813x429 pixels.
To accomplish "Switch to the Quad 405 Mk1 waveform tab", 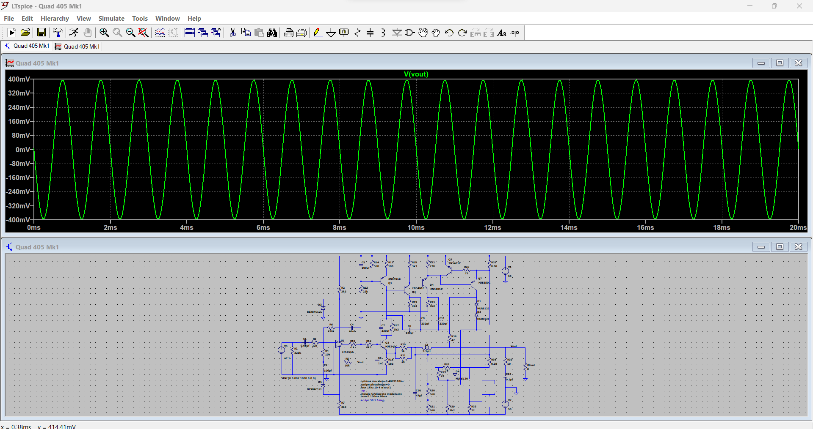I will coord(77,46).
